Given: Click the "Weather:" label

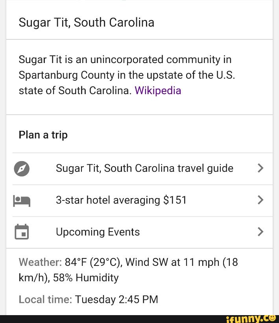Looking at the screenshot, I should pyautogui.click(x=40, y=262).
